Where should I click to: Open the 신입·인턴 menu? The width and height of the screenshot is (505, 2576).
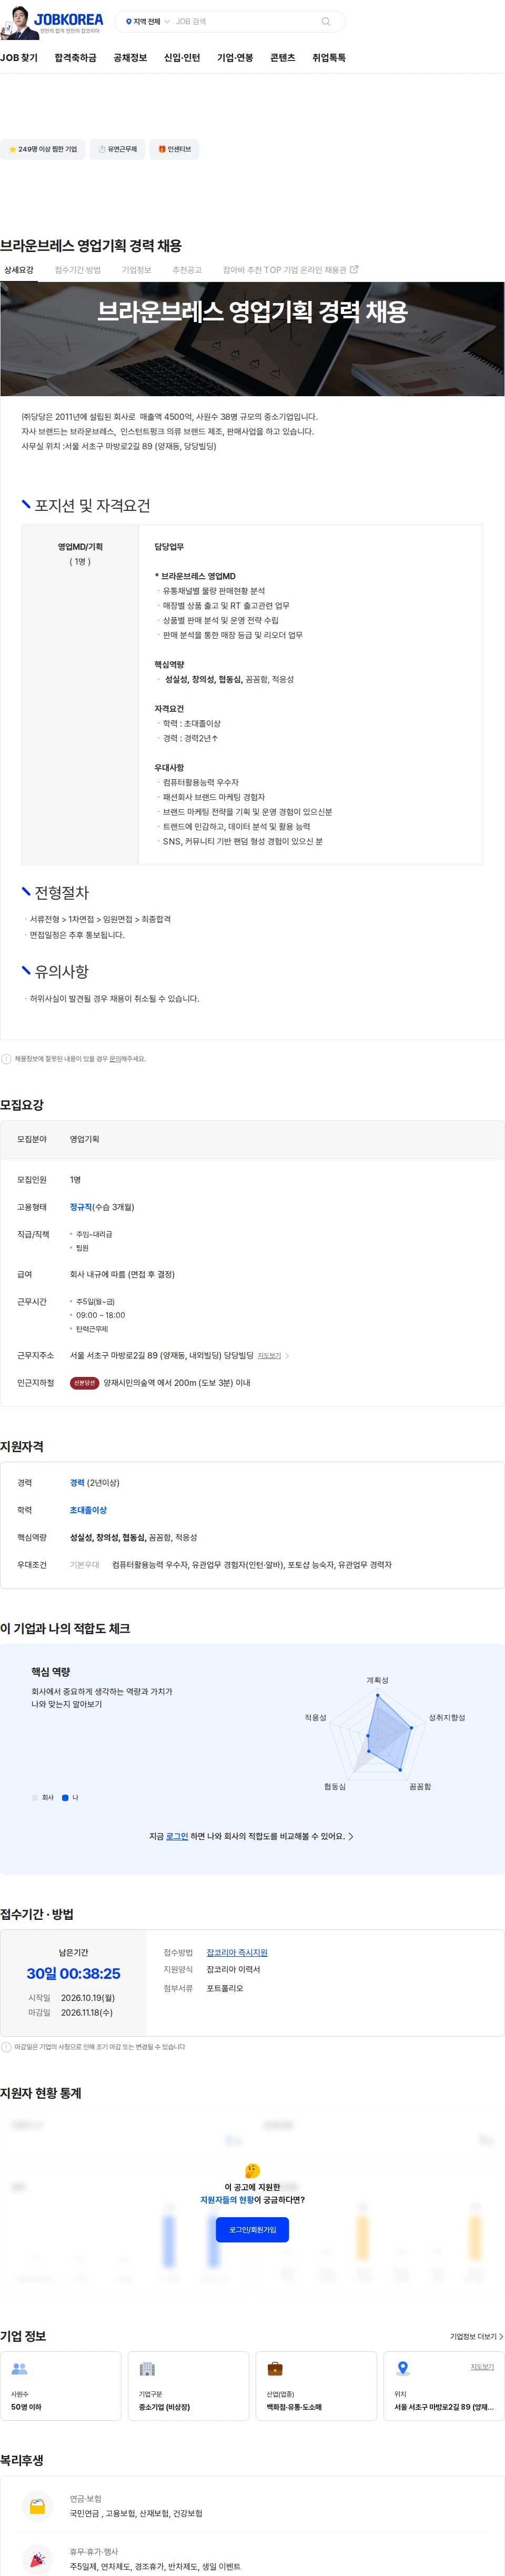tap(182, 58)
